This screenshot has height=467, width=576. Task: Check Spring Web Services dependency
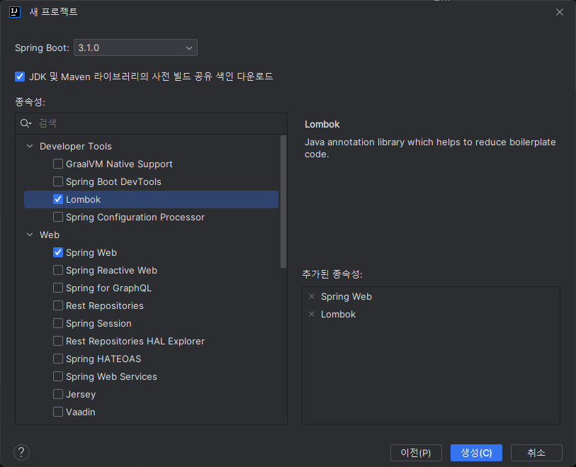pyautogui.click(x=58, y=376)
